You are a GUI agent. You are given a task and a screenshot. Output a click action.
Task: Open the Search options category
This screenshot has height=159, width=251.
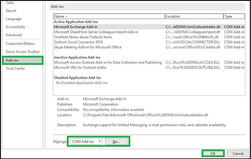coord(11,11)
